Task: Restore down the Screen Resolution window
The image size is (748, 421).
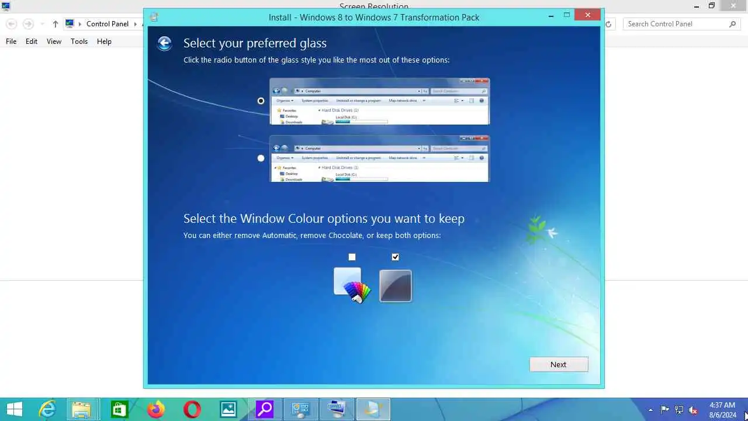Action: click(x=711, y=6)
